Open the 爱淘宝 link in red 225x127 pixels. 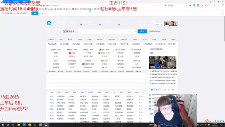(72, 56)
